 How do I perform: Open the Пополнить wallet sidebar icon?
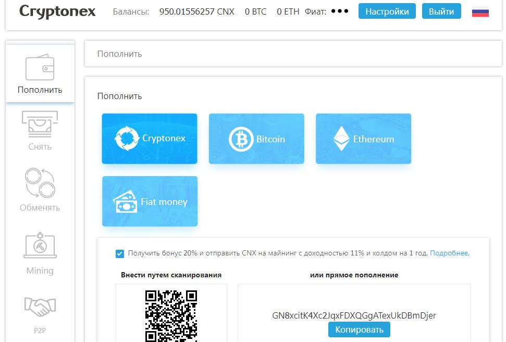tap(40, 67)
